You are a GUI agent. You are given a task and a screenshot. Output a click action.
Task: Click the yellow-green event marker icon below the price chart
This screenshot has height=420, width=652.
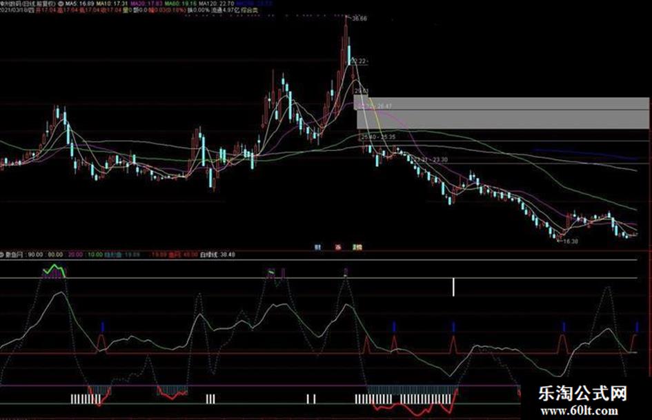[x=357, y=247]
